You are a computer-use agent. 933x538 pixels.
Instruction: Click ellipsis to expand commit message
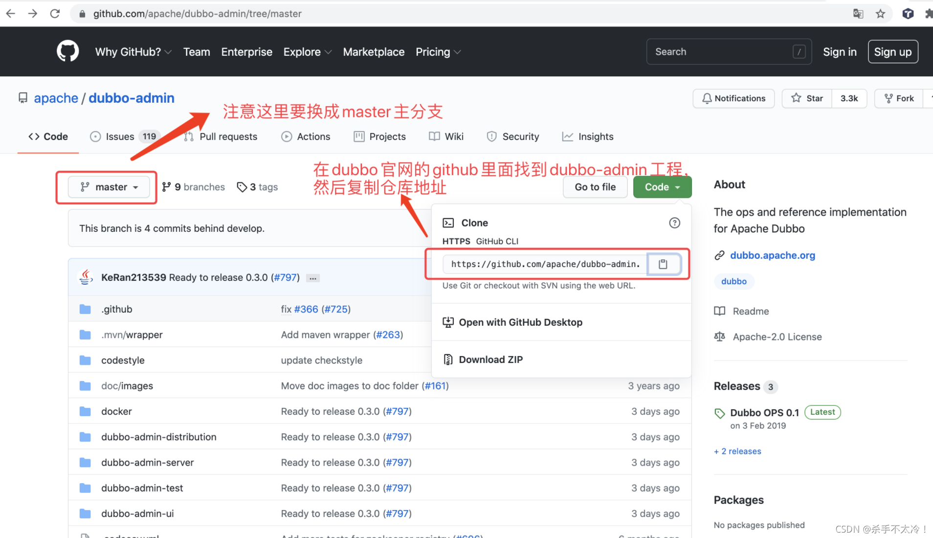[313, 278]
